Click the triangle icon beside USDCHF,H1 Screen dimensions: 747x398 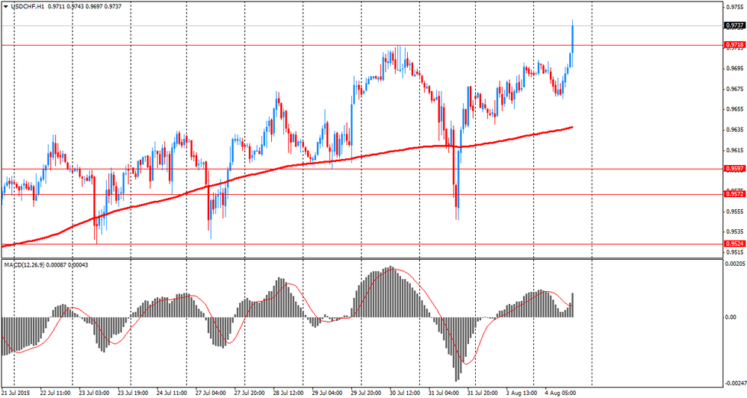click(x=5, y=7)
